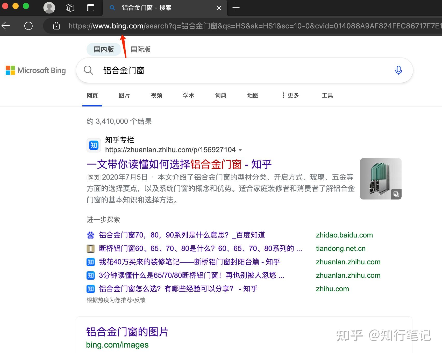Switch to 国际版 search

(141, 49)
